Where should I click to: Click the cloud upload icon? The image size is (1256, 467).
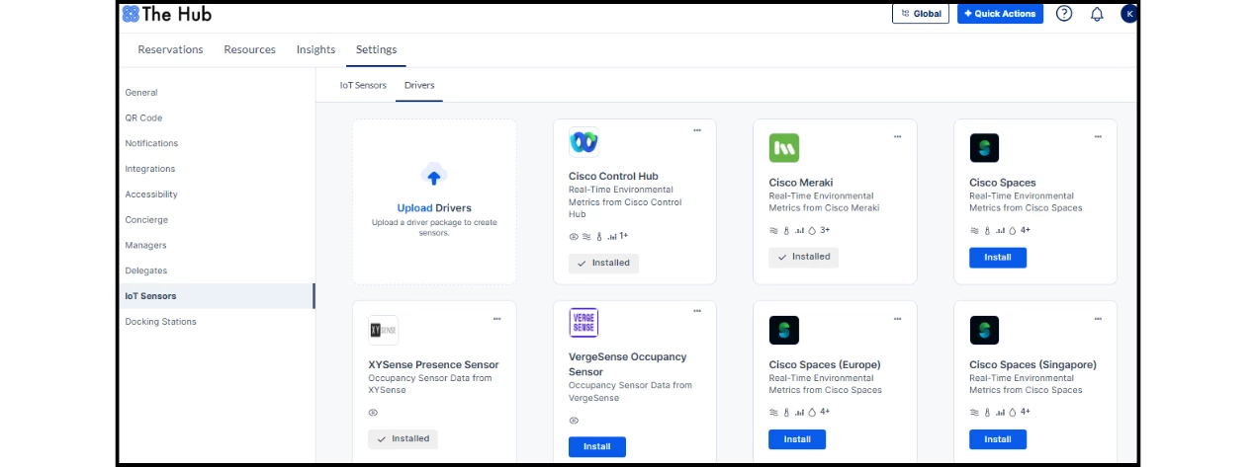(x=434, y=176)
